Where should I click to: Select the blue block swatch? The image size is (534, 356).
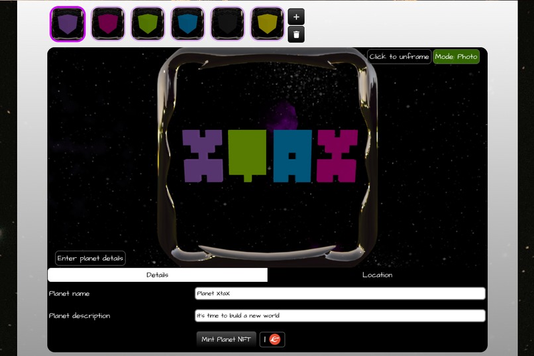(187, 24)
